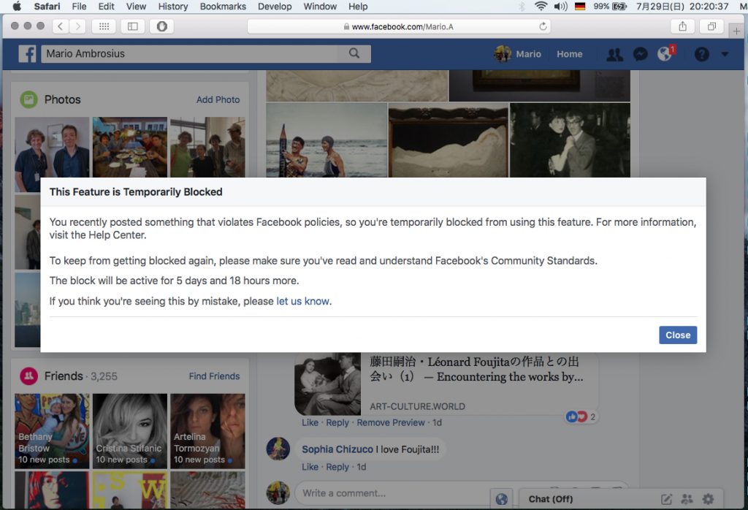Viewport: 748px width, 510px height.
Task: Open Foujita article link preview title
Action: pos(476,369)
